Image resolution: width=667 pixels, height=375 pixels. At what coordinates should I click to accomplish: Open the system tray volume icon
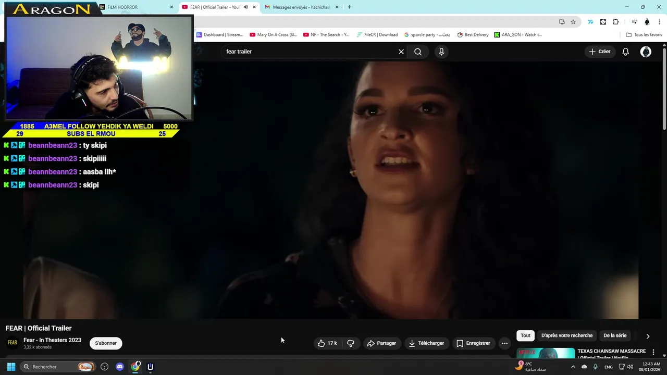tap(631, 367)
